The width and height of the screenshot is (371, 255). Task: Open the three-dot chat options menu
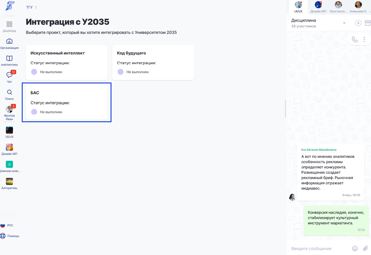[x=364, y=39]
